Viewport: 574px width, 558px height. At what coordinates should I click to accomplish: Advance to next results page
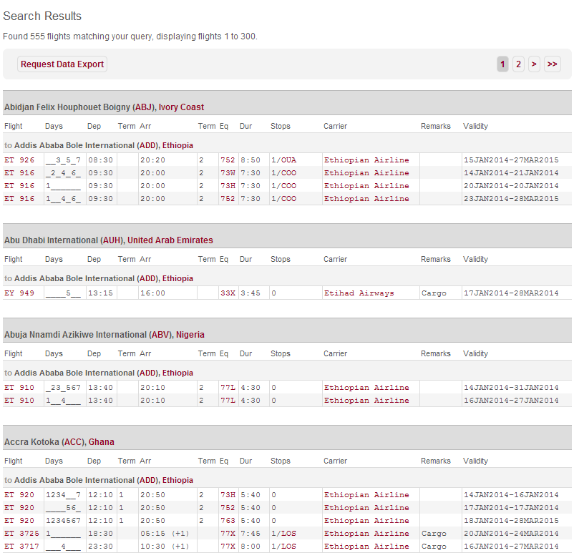[x=534, y=64]
